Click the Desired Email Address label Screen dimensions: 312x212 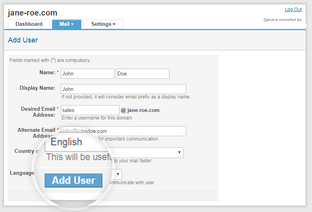click(38, 112)
